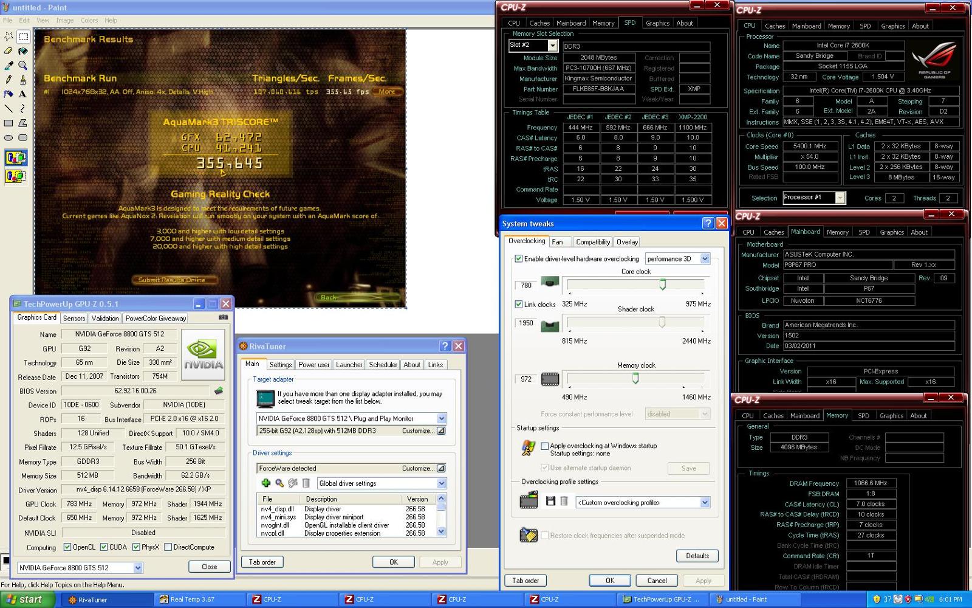Click the Core clock slider thumb
The height and width of the screenshot is (608, 972).
click(663, 284)
